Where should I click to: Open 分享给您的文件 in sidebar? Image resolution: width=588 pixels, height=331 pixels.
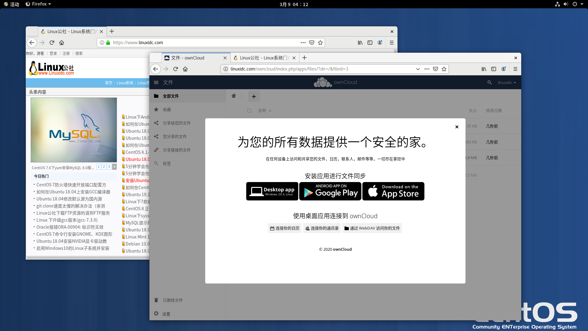[x=187, y=123]
